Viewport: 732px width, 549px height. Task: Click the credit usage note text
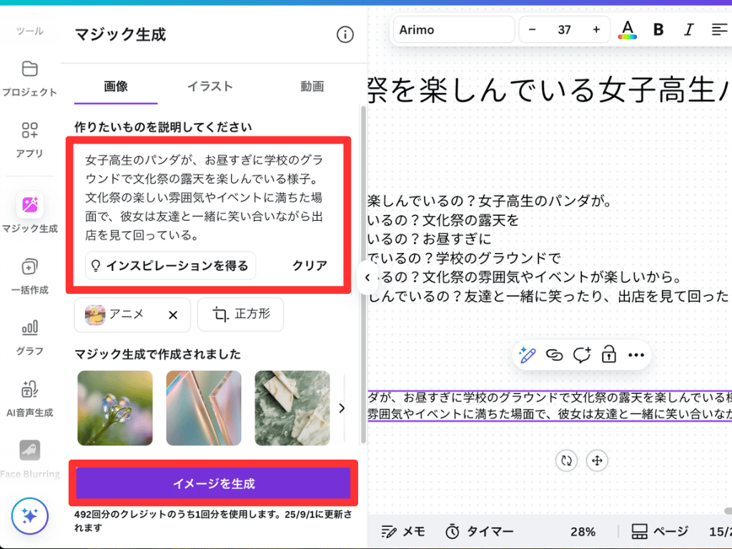click(x=213, y=521)
